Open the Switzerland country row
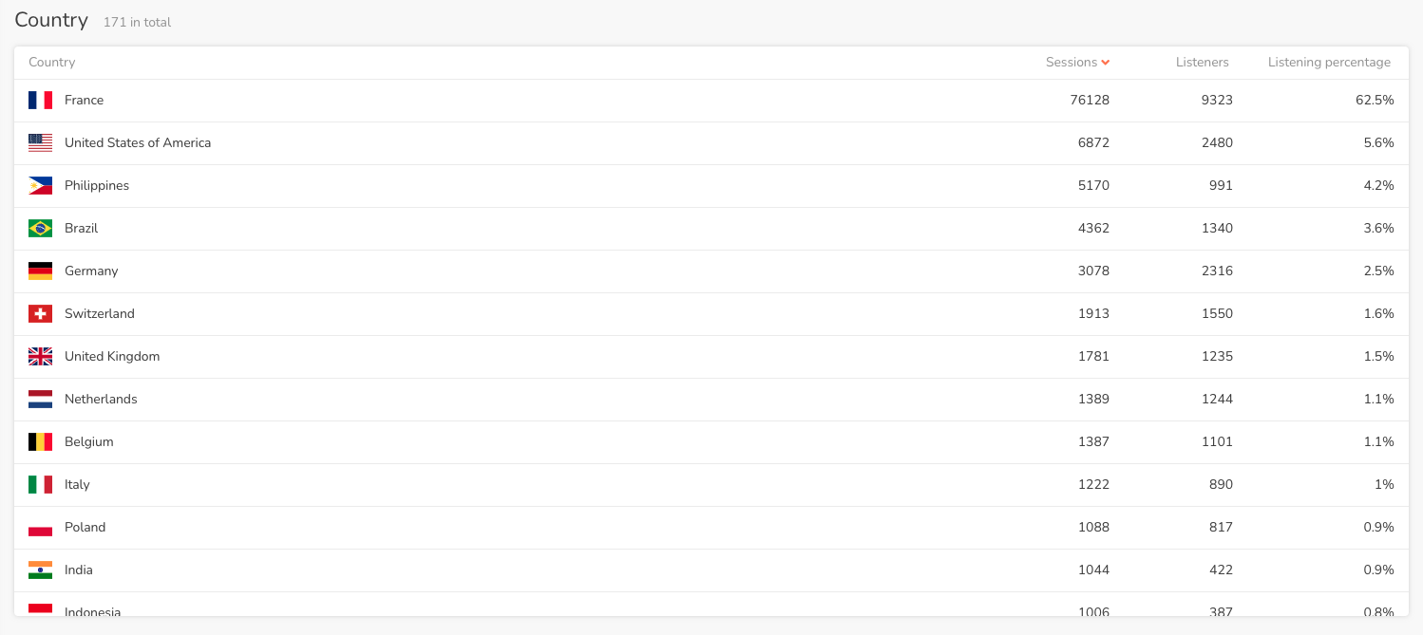Viewport: 1423px width, 635px height. 711,314
